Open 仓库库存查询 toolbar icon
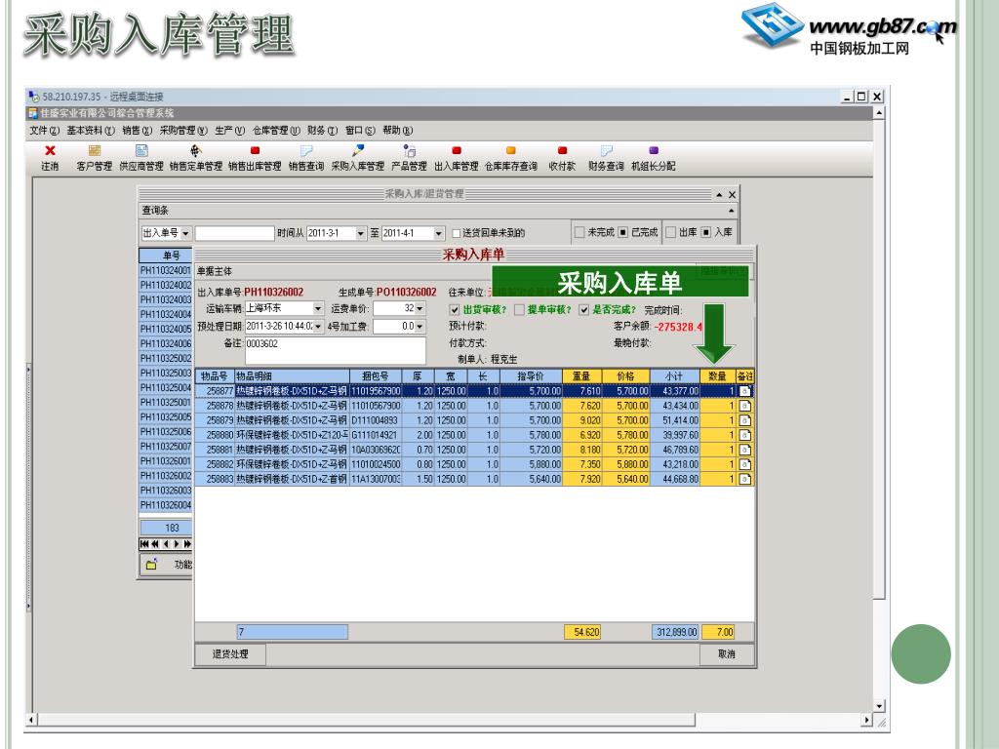The height and width of the screenshot is (749, 999). click(511, 151)
